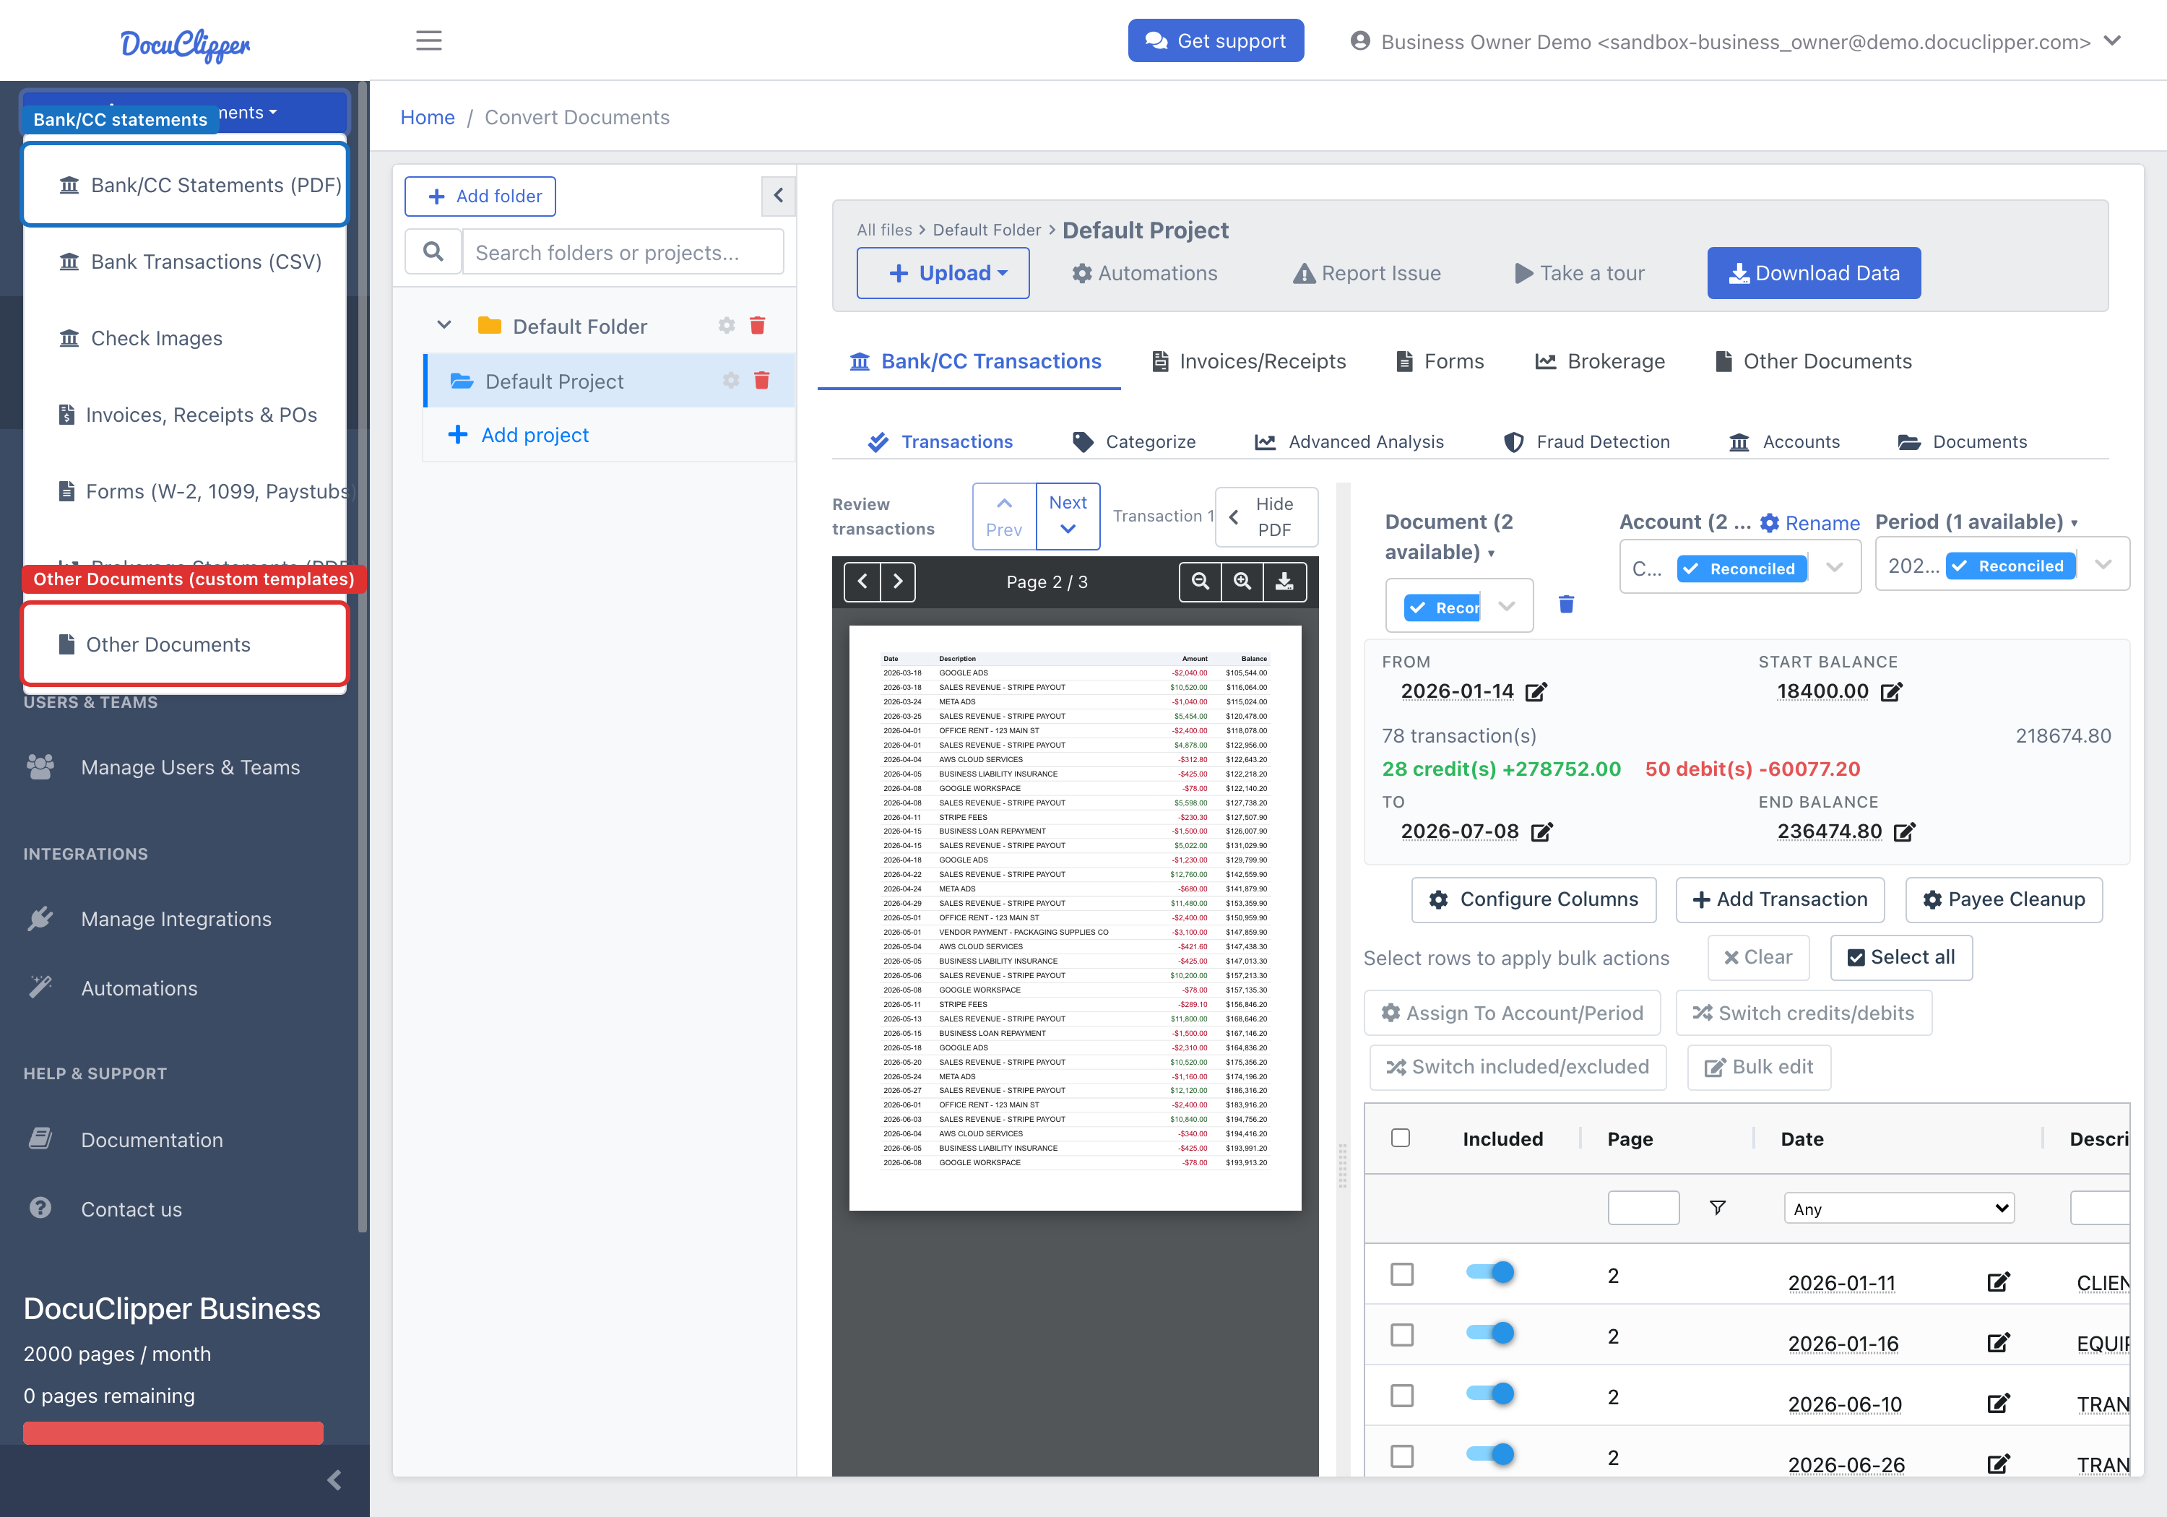Edit the start balance 18400.00

point(1890,692)
